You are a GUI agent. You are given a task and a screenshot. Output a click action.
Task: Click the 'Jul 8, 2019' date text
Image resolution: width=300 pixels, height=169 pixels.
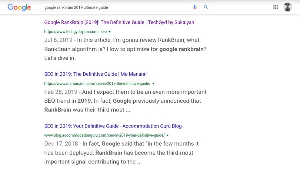point(59,40)
